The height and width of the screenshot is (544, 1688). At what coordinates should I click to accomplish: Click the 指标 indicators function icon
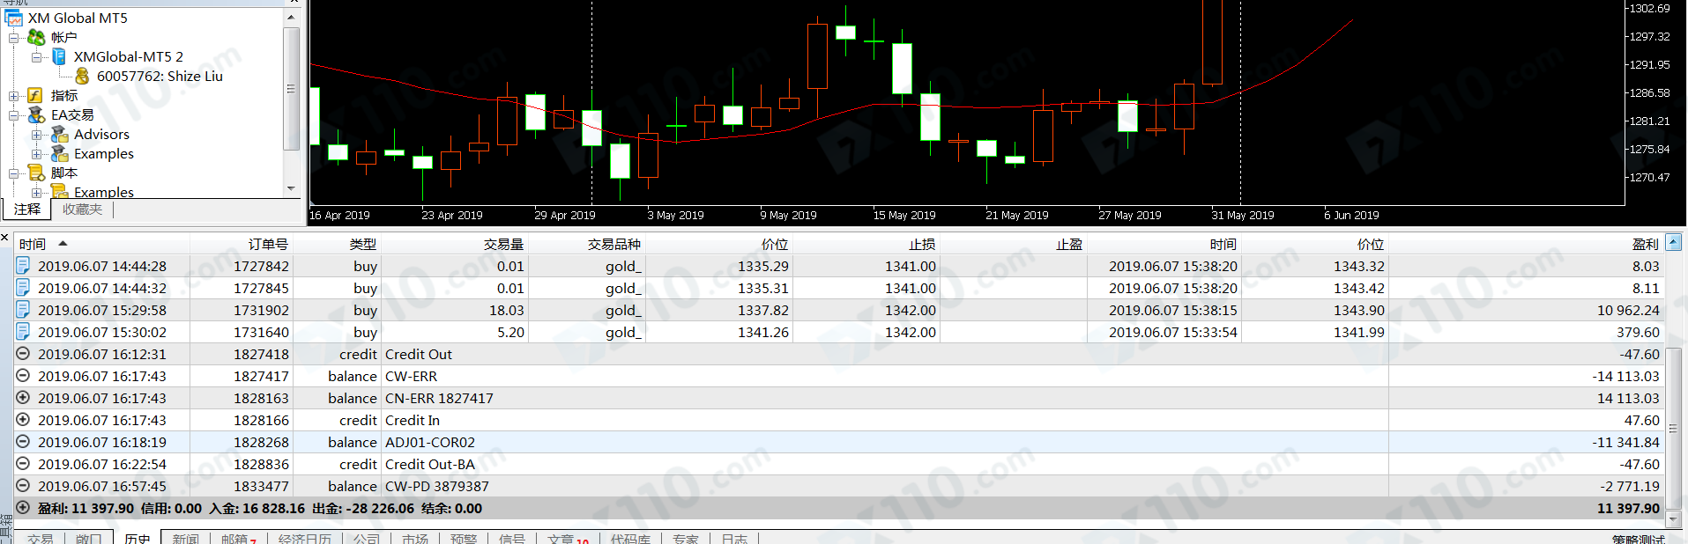pyautogui.click(x=36, y=95)
